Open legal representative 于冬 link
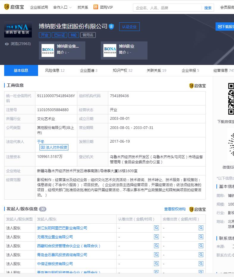The image size is (234, 277). tap(41, 141)
